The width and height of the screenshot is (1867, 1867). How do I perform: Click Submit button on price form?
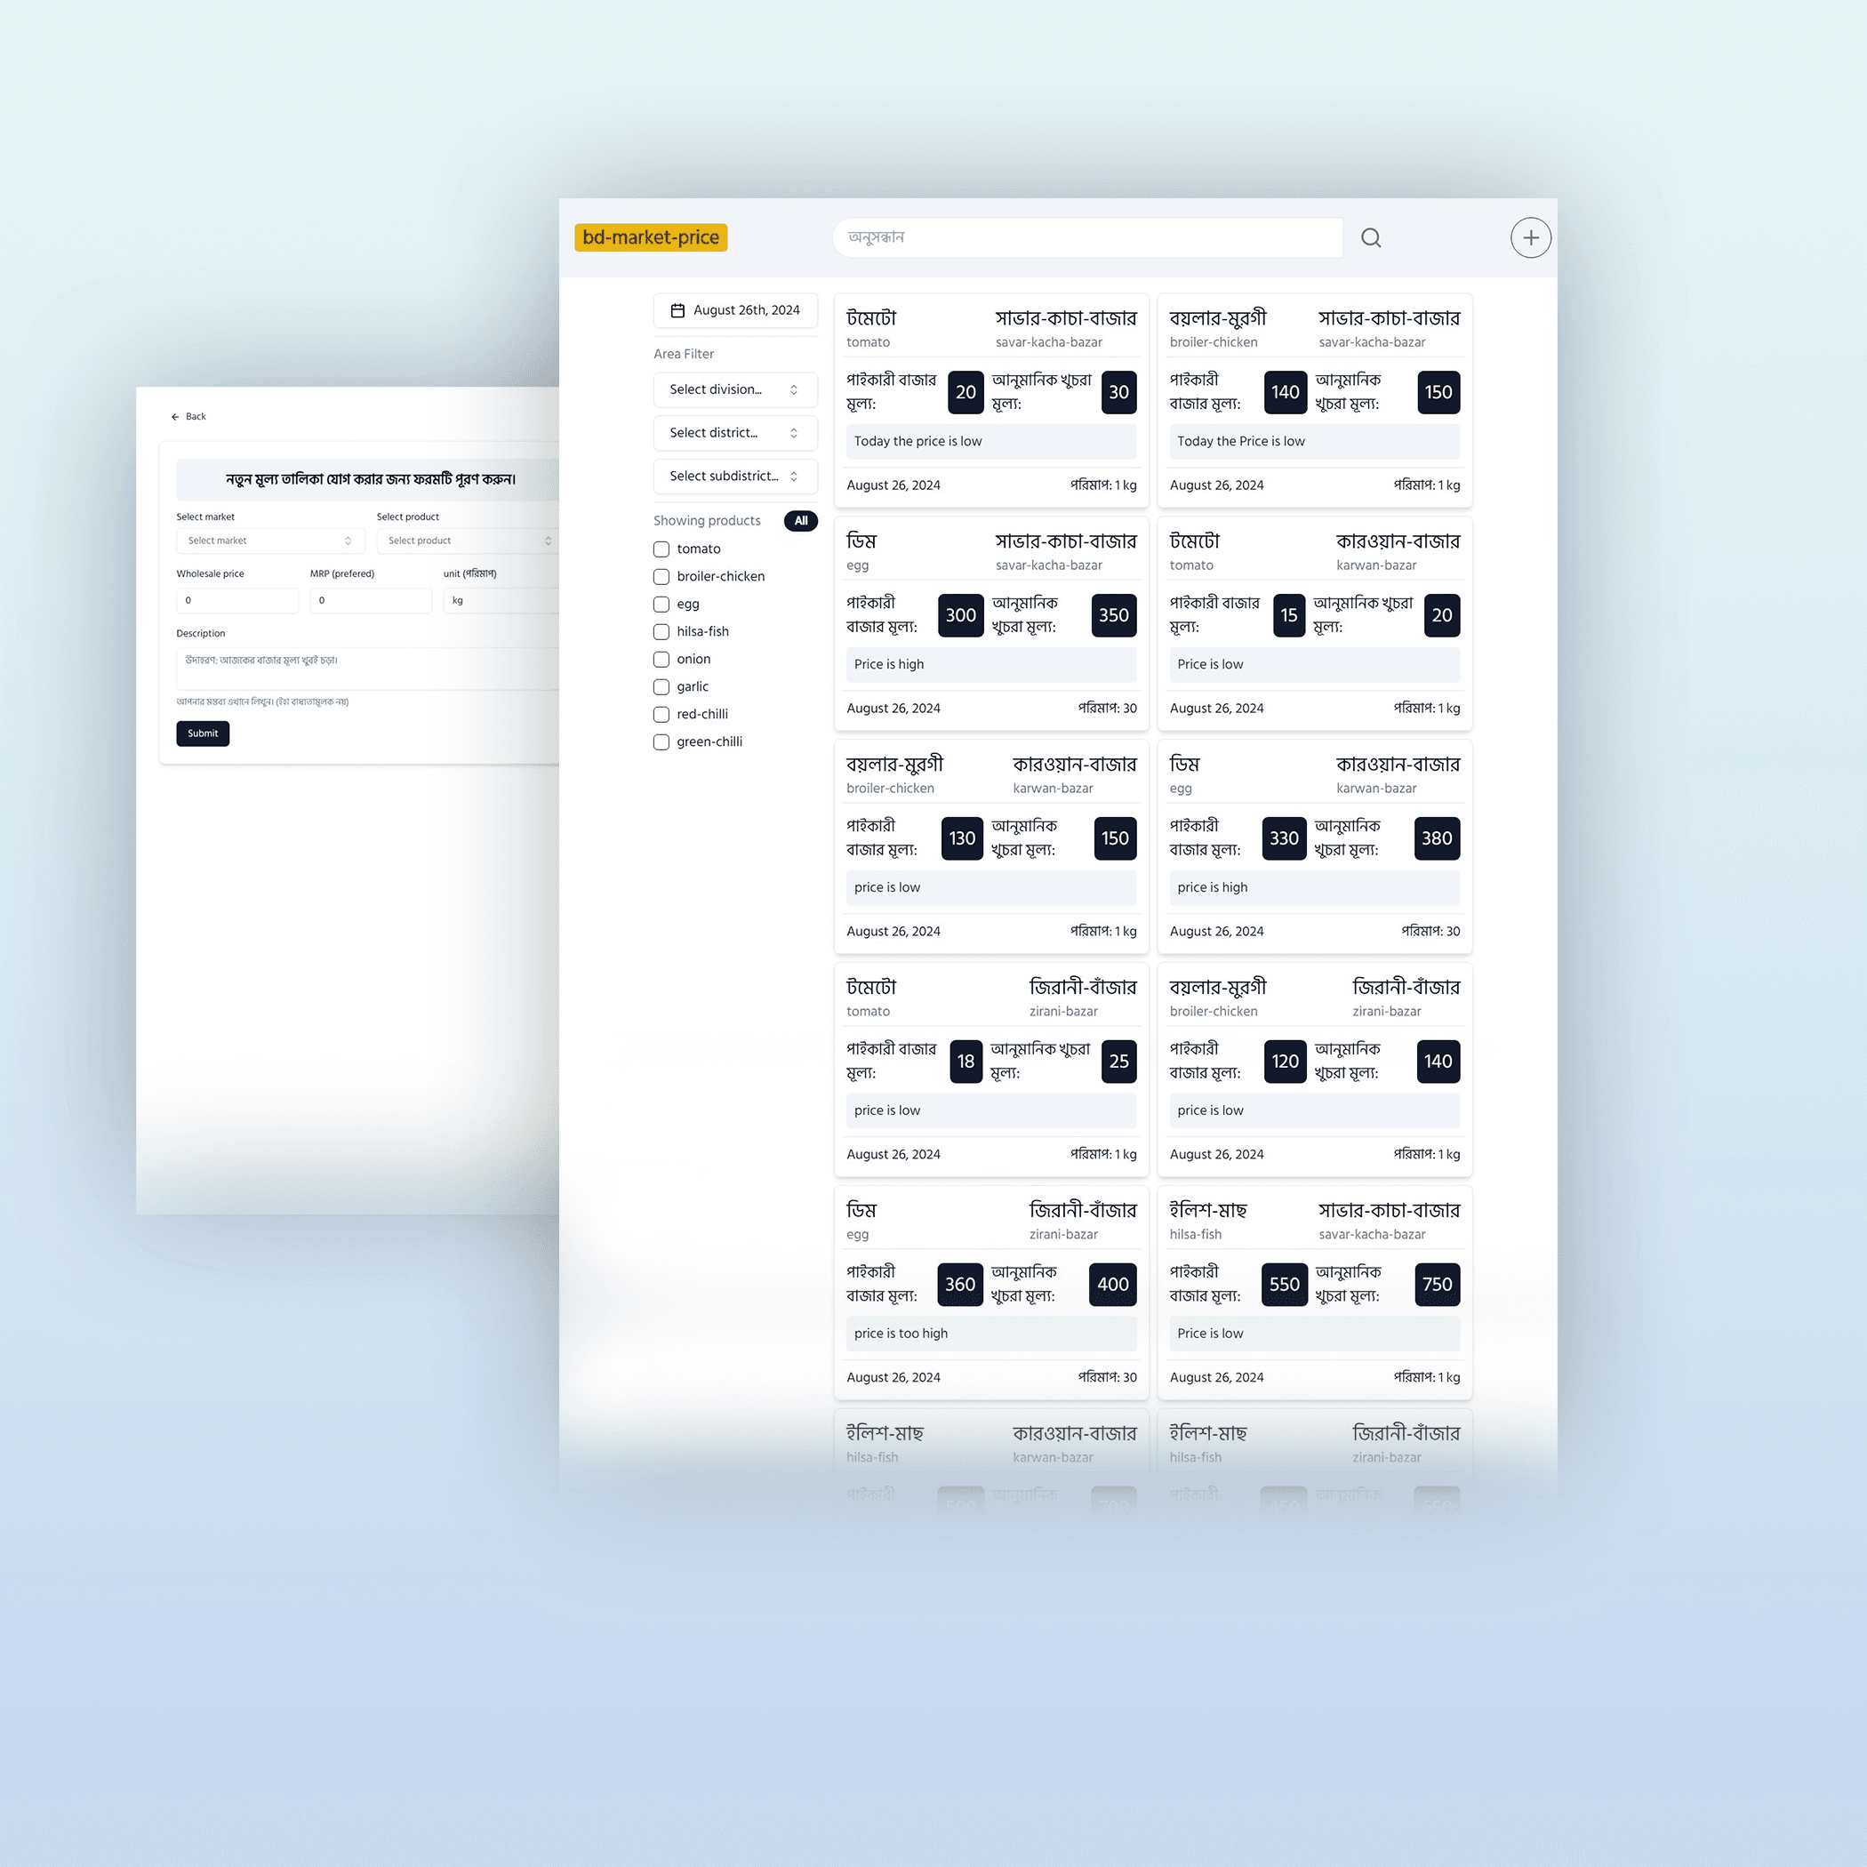(204, 733)
